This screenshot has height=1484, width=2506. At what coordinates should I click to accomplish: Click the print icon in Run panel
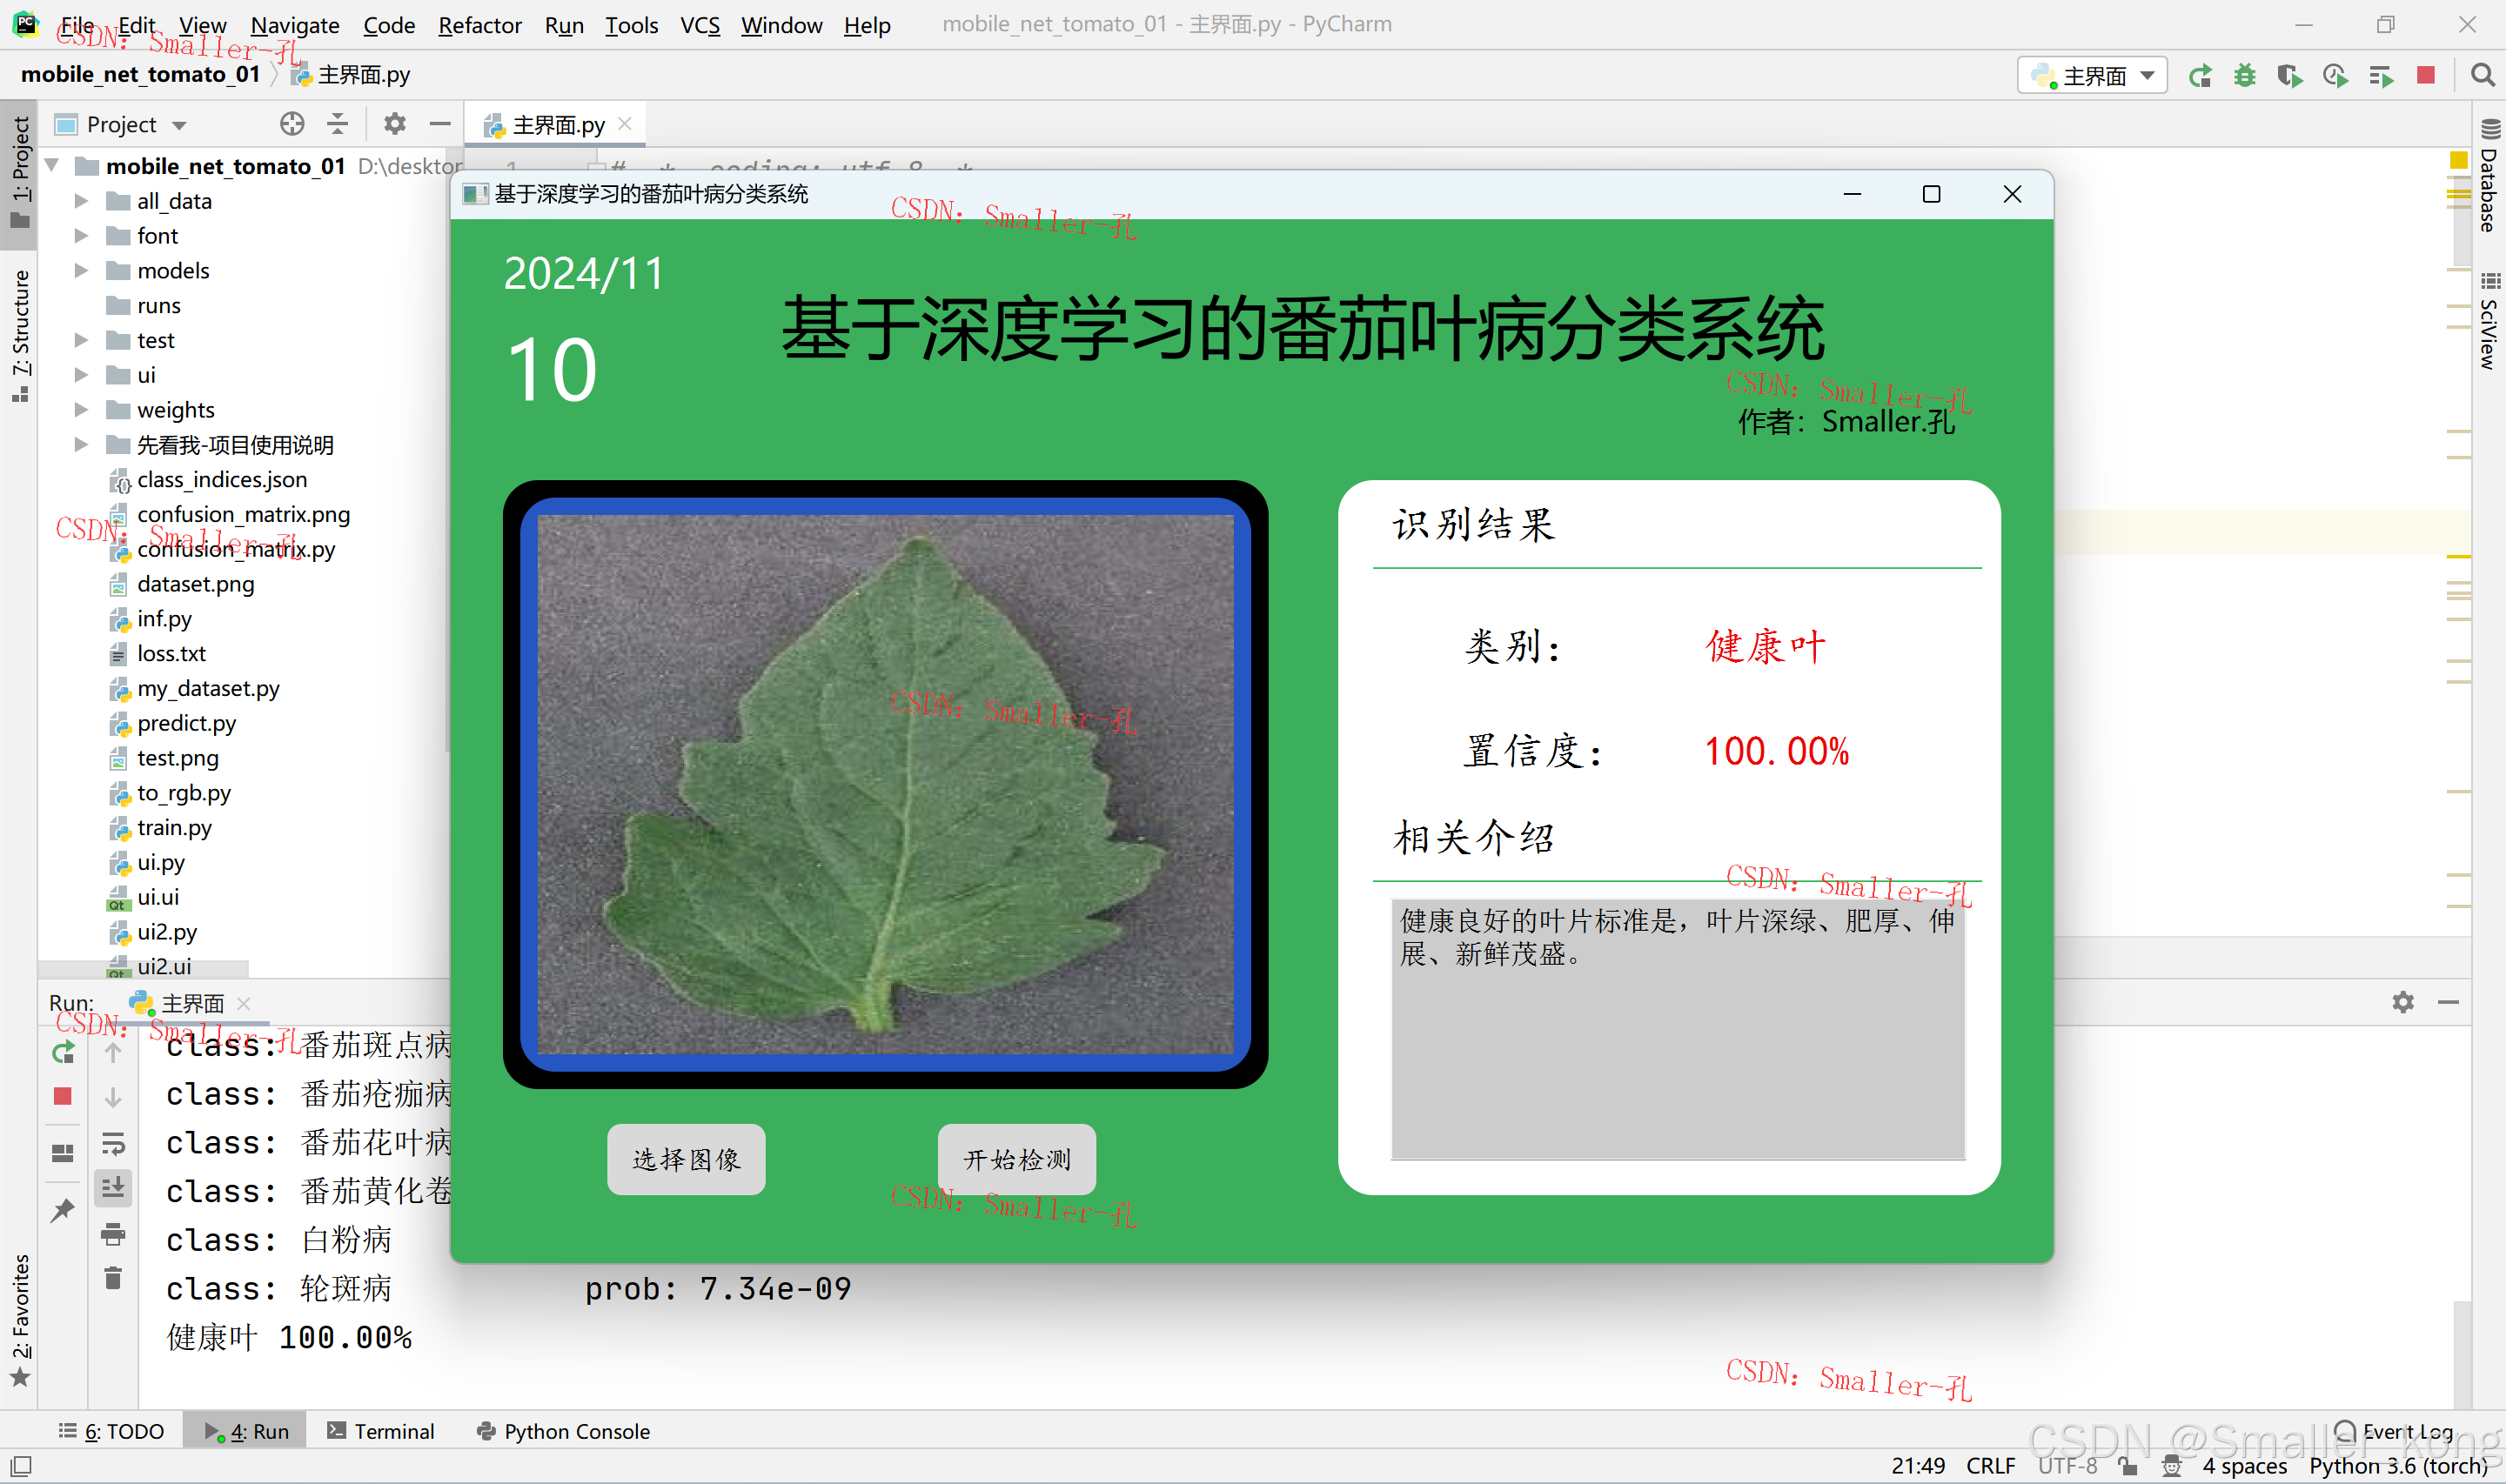click(113, 1235)
